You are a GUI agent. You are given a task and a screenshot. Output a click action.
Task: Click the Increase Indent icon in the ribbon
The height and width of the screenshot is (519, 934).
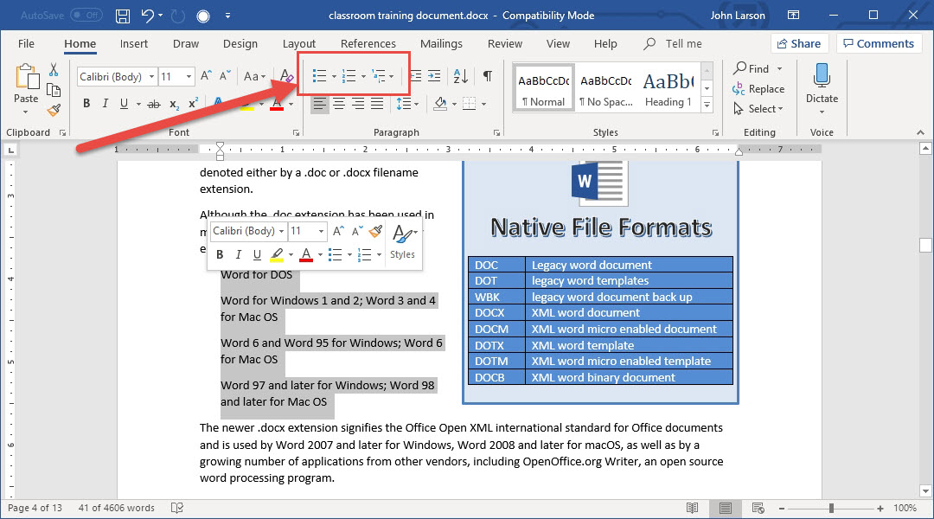click(434, 77)
